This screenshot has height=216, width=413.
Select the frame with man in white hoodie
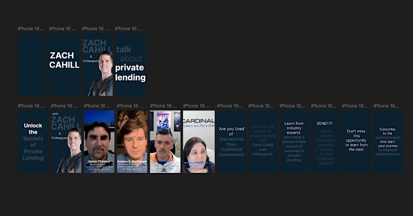pyautogui.click(x=165, y=142)
